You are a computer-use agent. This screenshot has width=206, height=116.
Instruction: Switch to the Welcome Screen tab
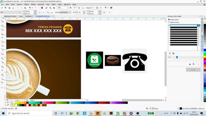(x=10, y=16)
